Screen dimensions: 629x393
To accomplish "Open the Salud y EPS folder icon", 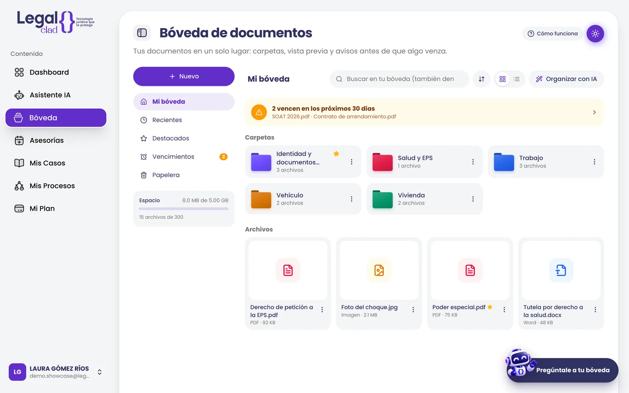I will coord(383,162).
